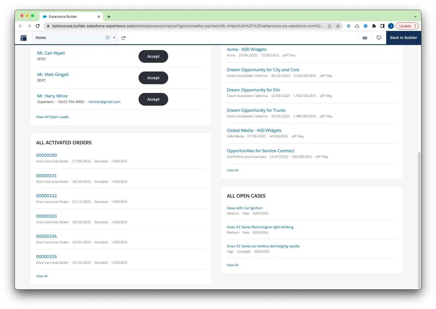436x309 pixels.
Task: Open order 00000103
Action: [46, 216]
